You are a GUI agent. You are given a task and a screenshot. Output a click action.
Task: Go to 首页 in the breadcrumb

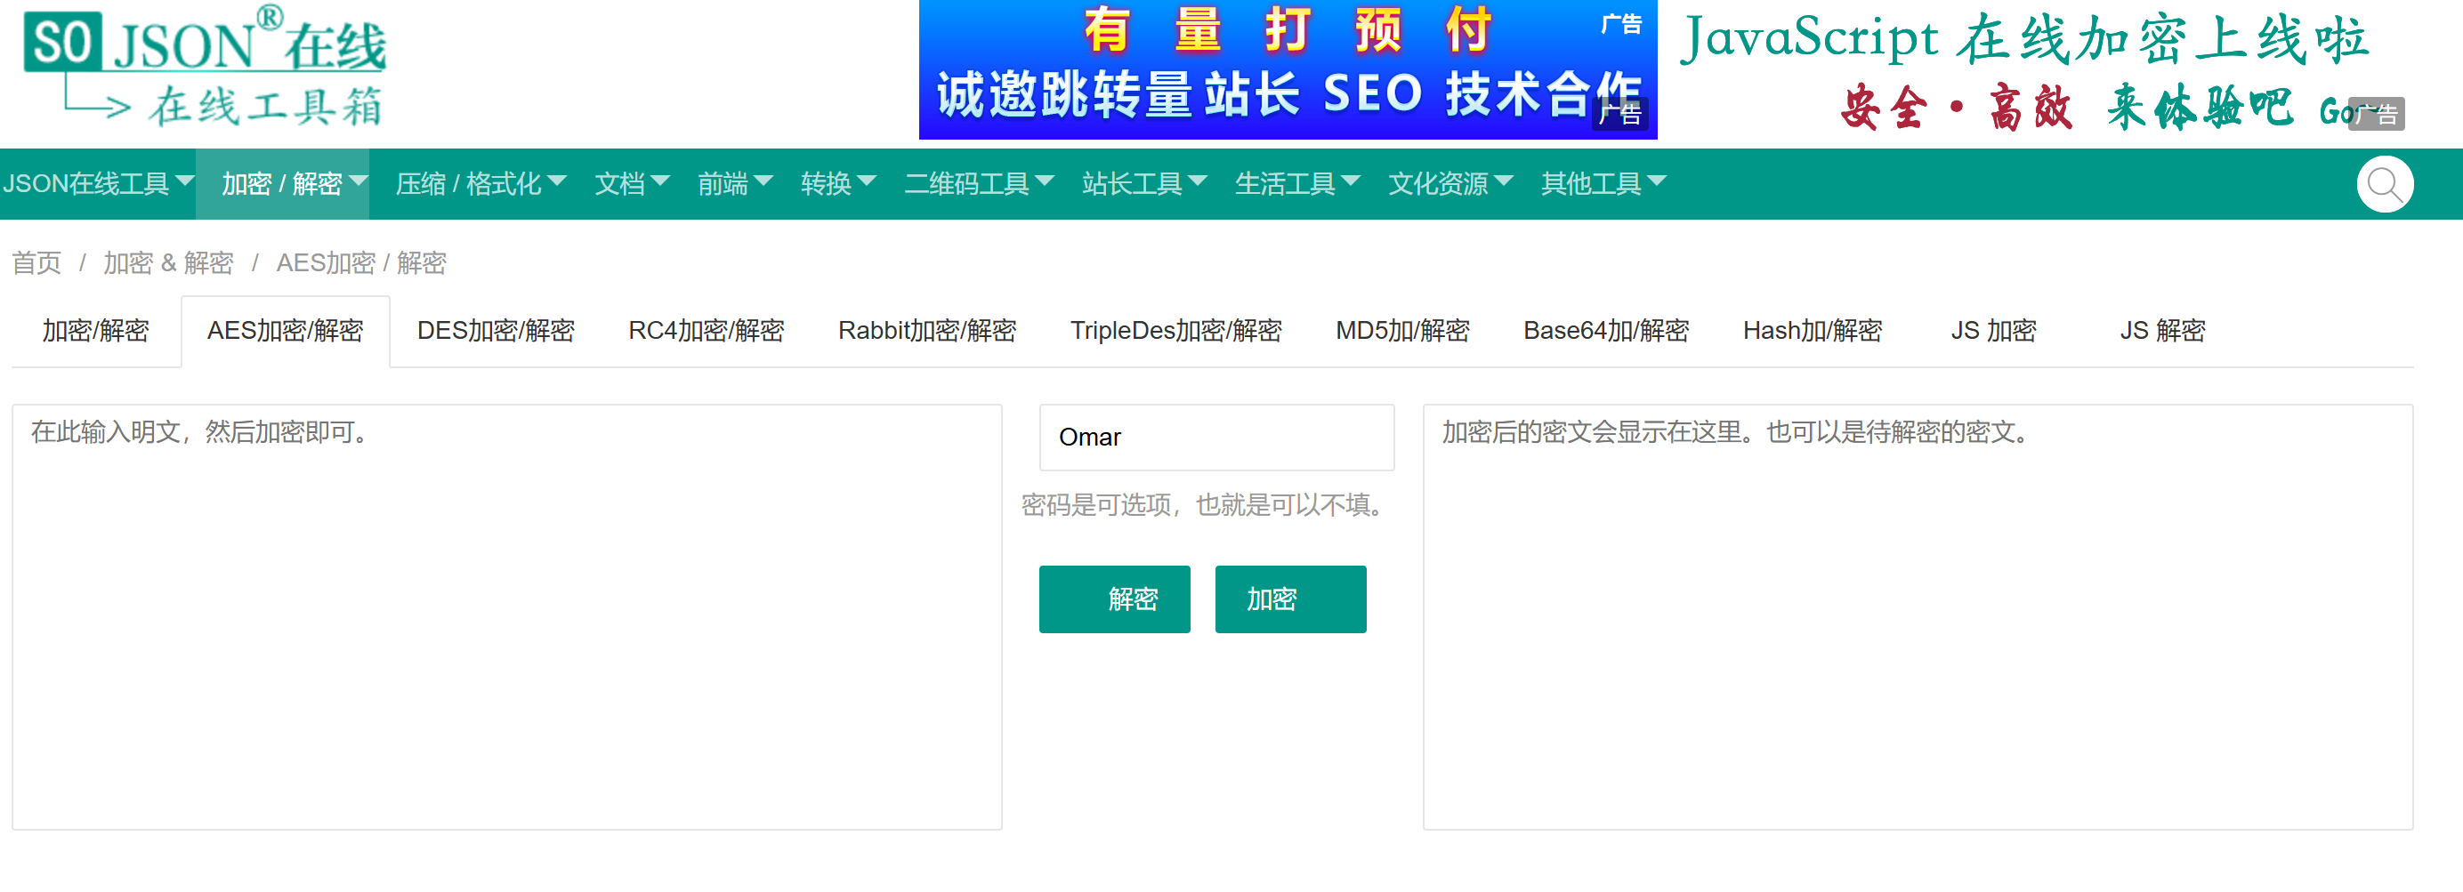click(x=36, y=263)
